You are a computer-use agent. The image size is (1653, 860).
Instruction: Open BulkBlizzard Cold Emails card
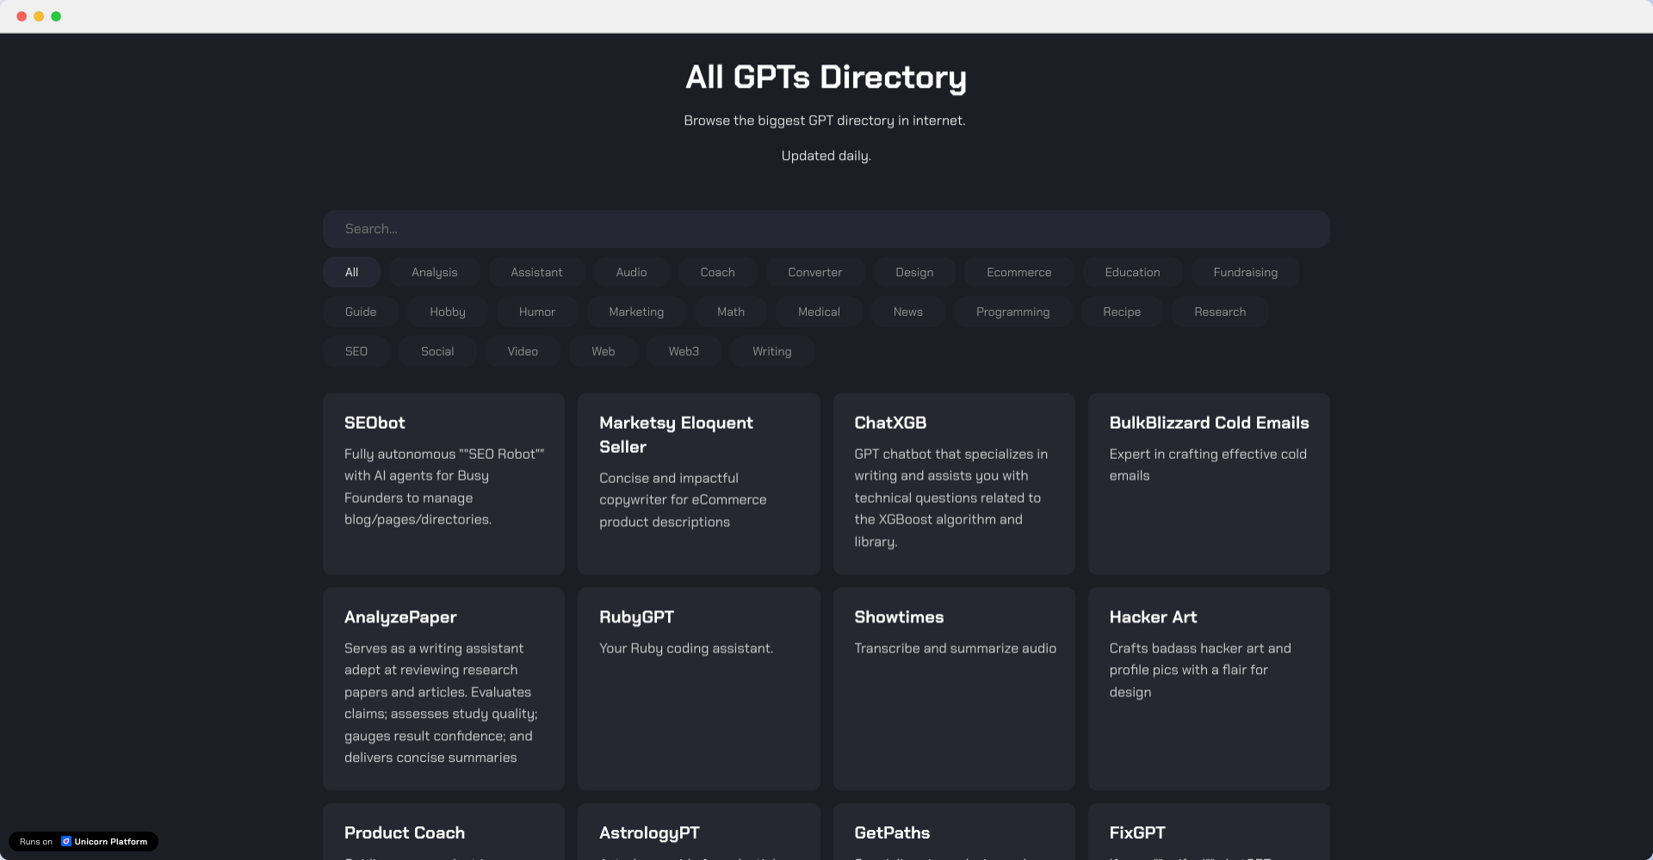pyautogui.click(x=1209, y=484)
